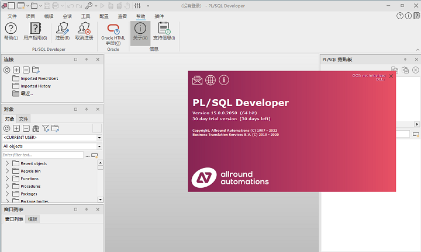Open the 工具 menu
The image size is (421, 252).
point(85,16)
